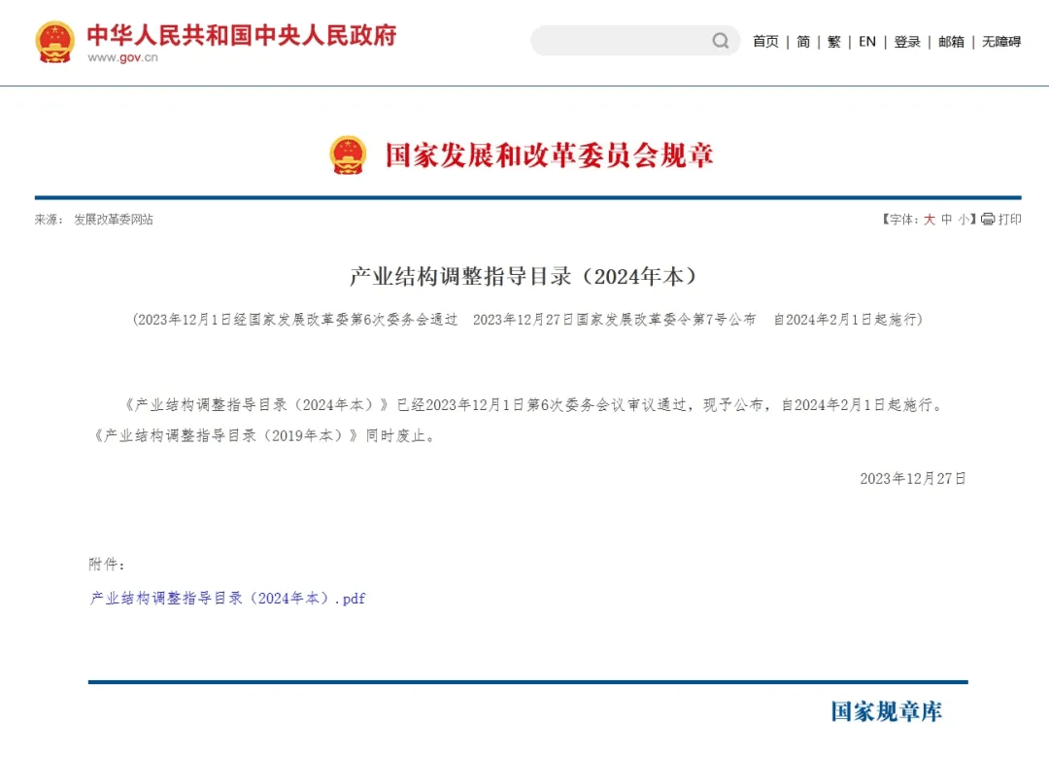Viewport: 1049px width, 757px height.
Task: Open the EN English version
Action: (867, 42)
